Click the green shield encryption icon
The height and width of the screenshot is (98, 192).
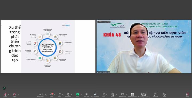pyautogui.click(x=4, y=88)
